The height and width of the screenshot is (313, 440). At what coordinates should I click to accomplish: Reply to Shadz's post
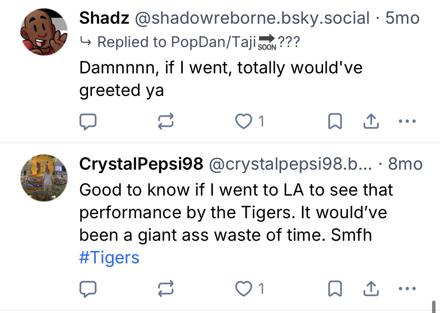point(88,122)
